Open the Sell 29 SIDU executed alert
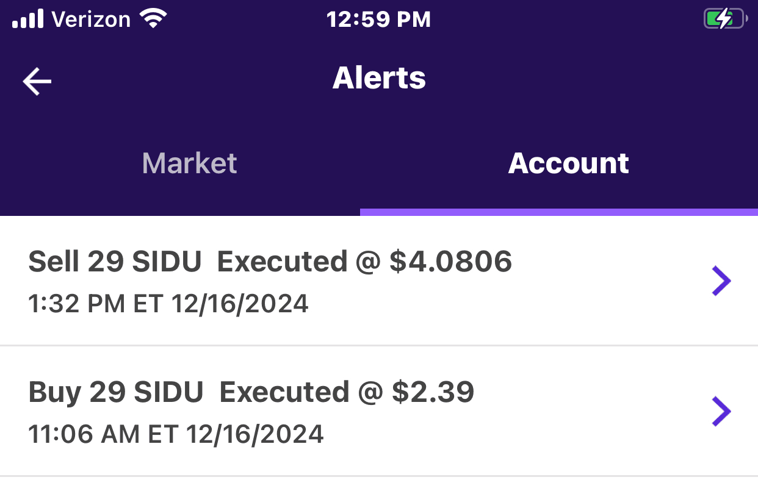Image resolution: width=758 pixels, height=480 pixels. (x=270, y=262)
